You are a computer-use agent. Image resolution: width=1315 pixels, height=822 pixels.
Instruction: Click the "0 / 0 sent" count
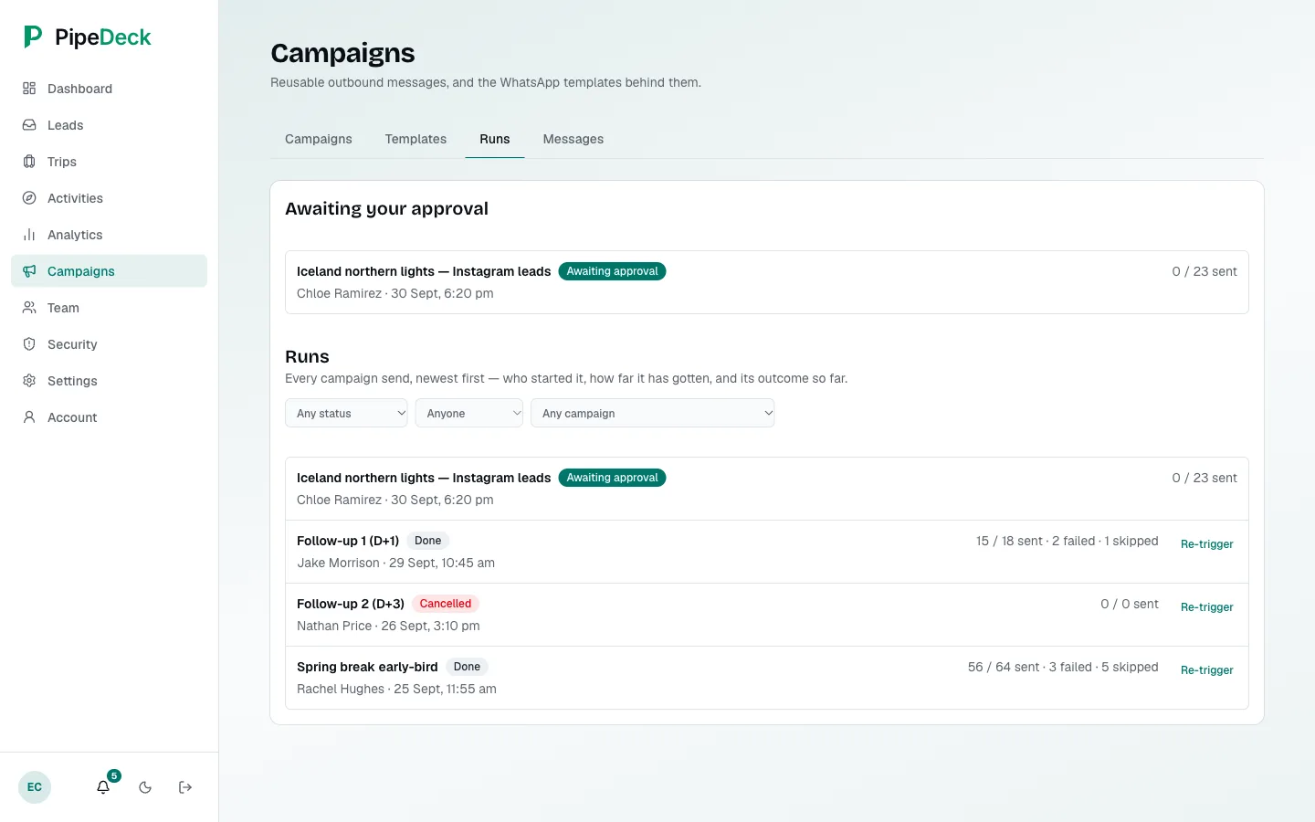tap(1130, 604)
